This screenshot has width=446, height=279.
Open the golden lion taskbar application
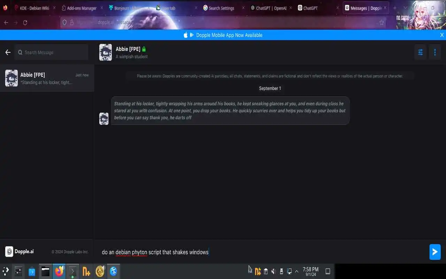pyautogui.click(x=100, y=271)
